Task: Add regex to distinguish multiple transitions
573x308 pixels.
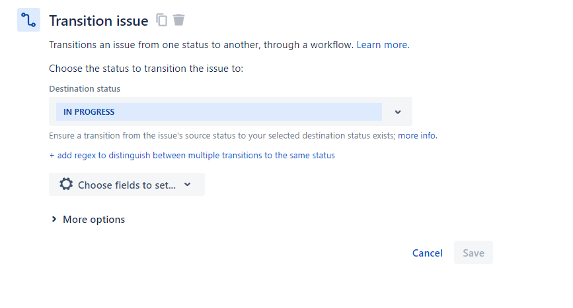Action: [192, 155]
